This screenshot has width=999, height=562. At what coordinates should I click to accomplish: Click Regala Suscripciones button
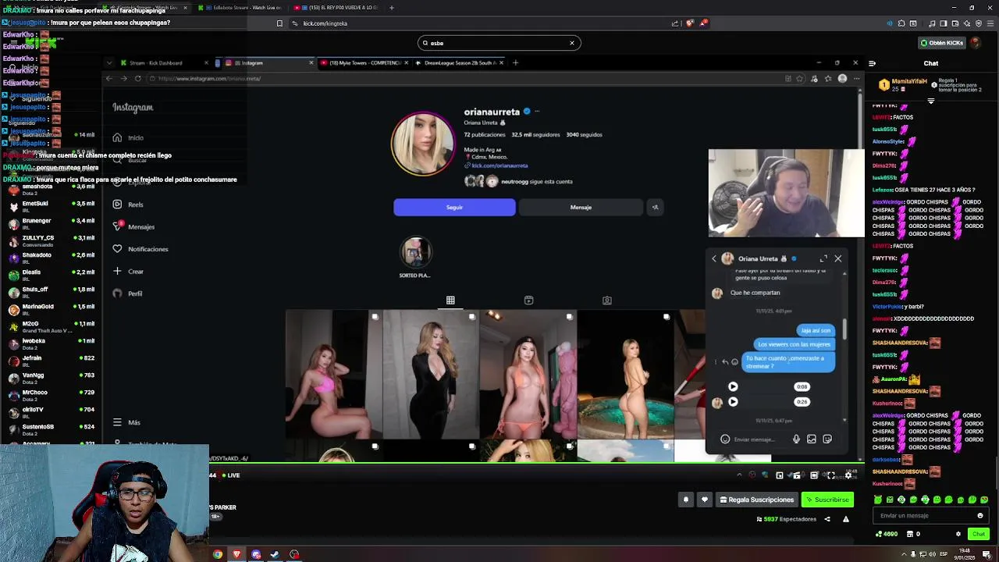click(757, 500)
